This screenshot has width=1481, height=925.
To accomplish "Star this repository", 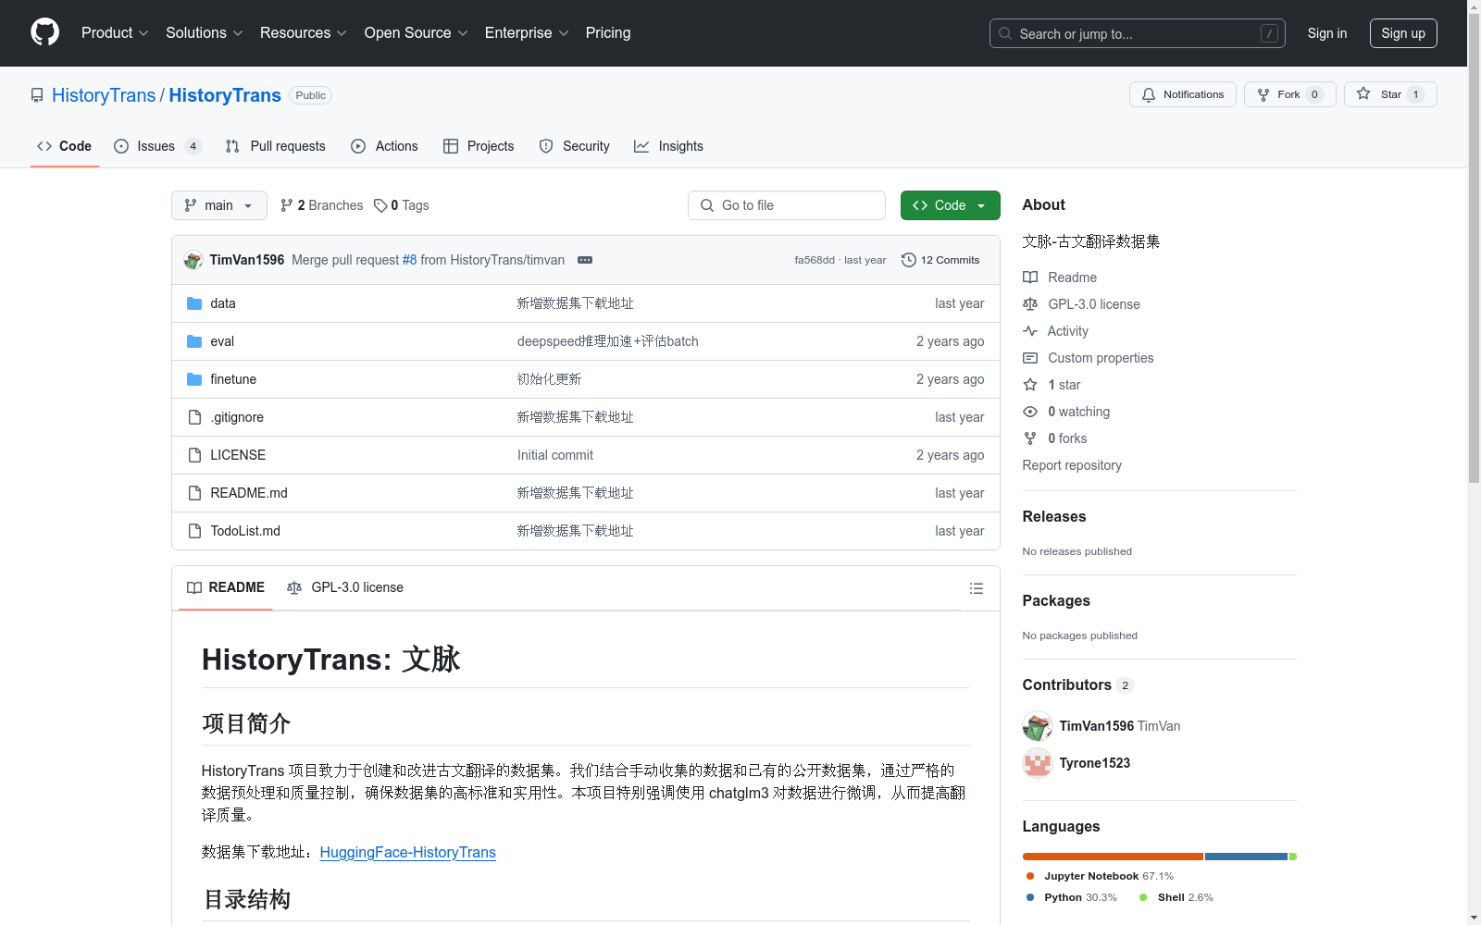I will click(1390, 94).
